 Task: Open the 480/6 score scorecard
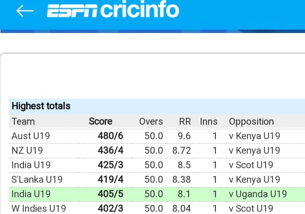[x=111, y=136]
